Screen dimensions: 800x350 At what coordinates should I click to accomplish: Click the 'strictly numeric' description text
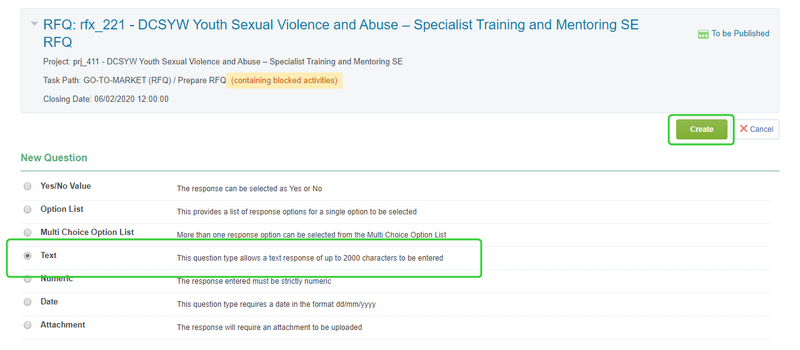(x=254, y=281)
